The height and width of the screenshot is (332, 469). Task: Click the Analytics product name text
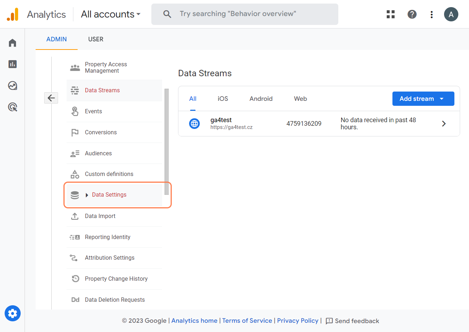pyautogui.click(x=46, y=14)
